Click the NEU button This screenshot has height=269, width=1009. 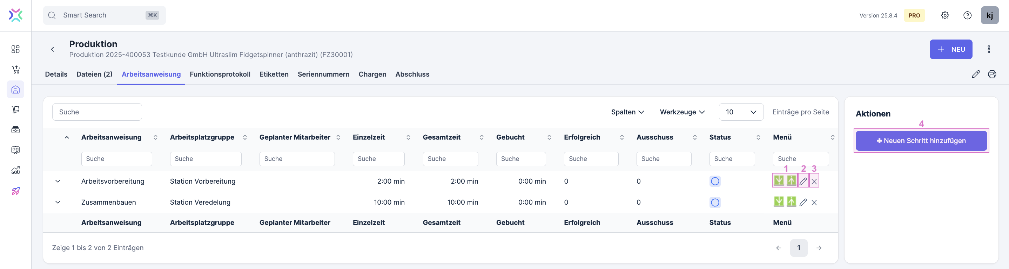[951, 49]
